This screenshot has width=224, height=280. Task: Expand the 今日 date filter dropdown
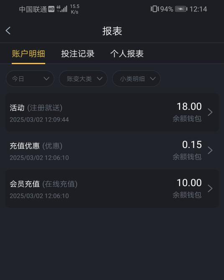[x=30, y=78]
